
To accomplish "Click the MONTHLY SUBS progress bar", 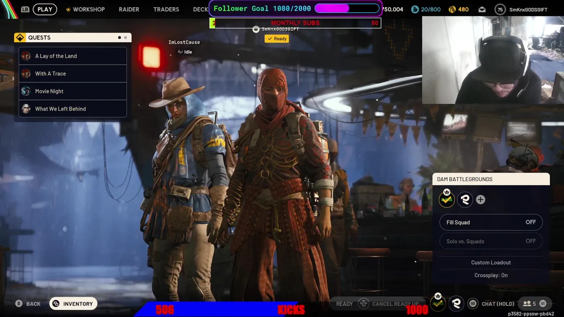I will pyautogui.click(x=295, y=23).
